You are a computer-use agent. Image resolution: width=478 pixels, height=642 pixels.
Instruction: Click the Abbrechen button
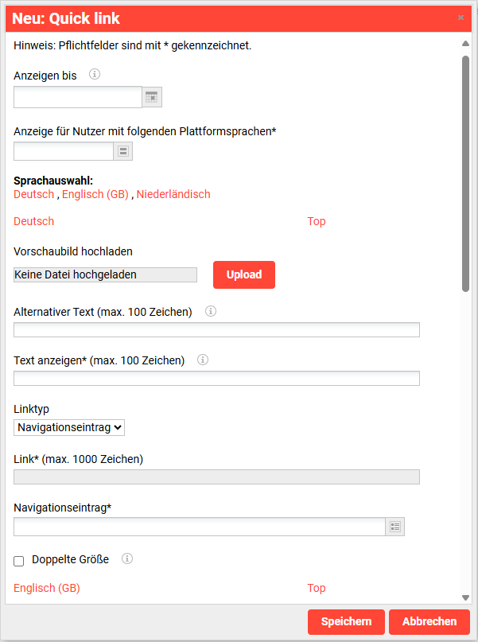pos(429,621)
